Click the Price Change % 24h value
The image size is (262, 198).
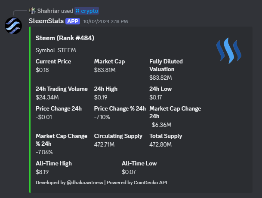pos(102,117)
